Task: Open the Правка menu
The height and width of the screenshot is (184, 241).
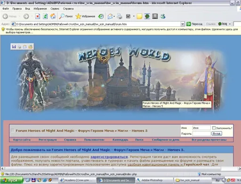Action: (17, 8)
